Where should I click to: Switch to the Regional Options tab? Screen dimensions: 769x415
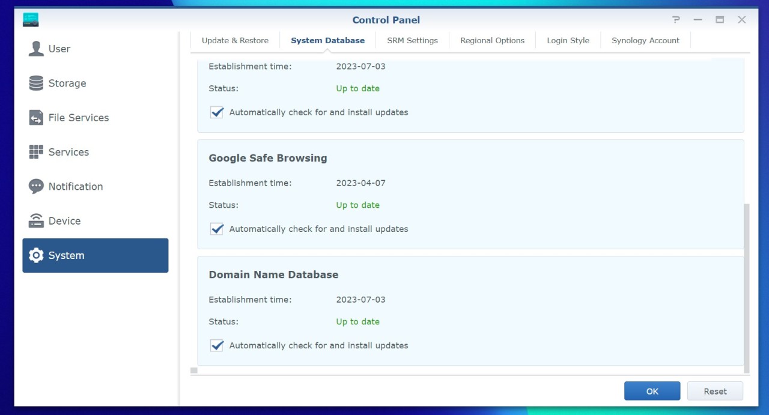tap(492, 41)
